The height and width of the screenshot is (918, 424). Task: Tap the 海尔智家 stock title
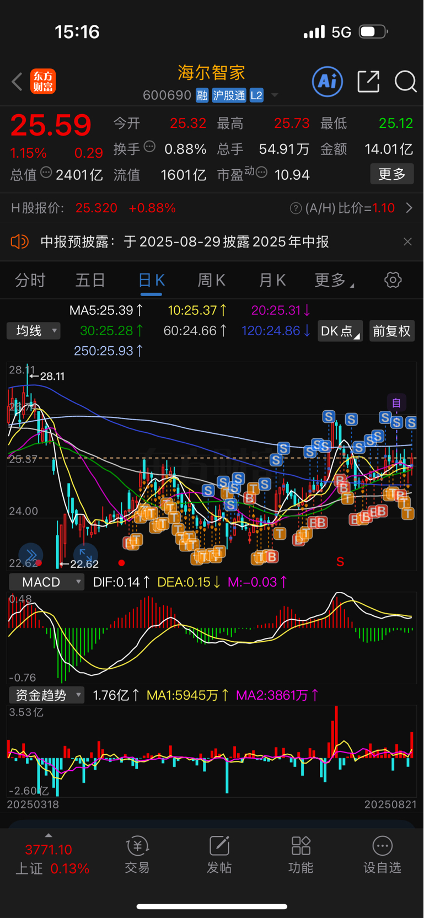coord(211,72)
